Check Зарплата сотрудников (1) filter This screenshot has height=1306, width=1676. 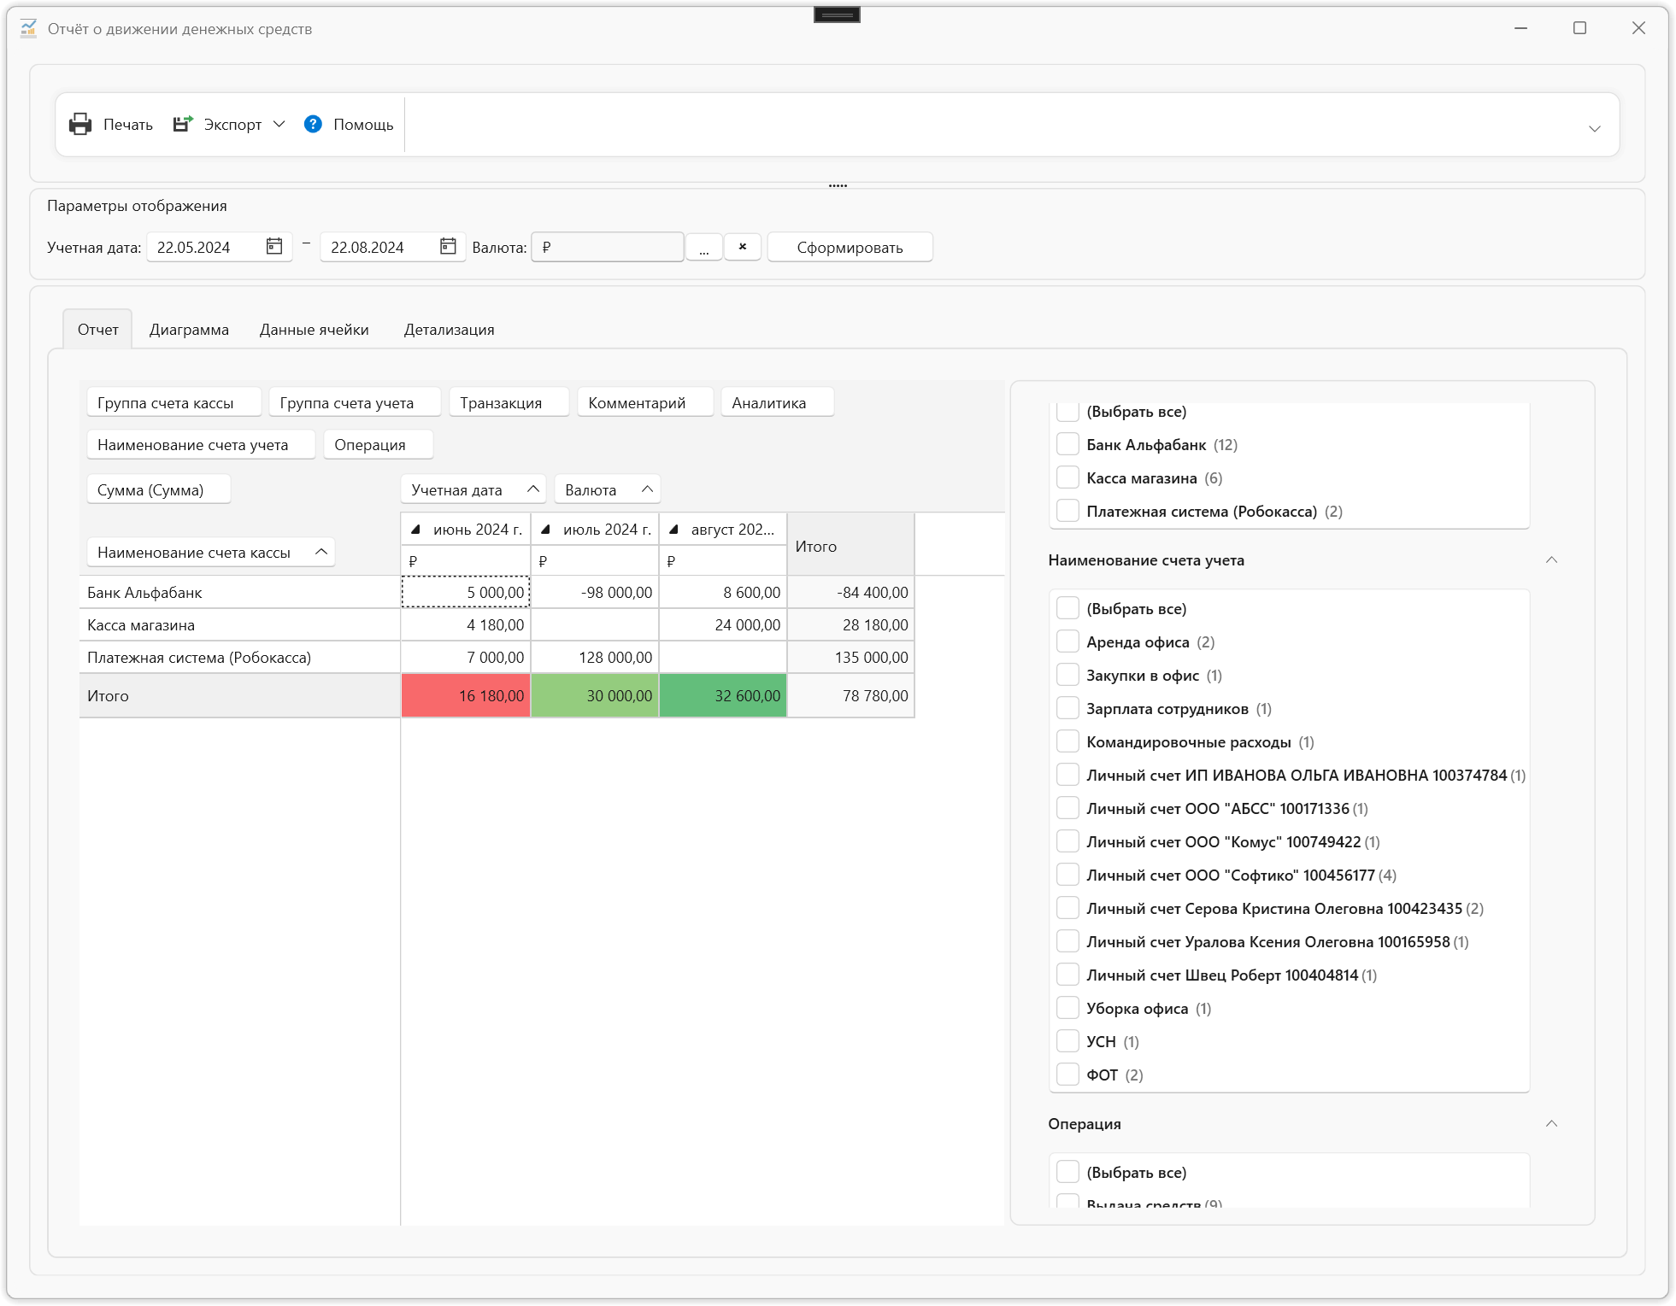(1067, 708)
